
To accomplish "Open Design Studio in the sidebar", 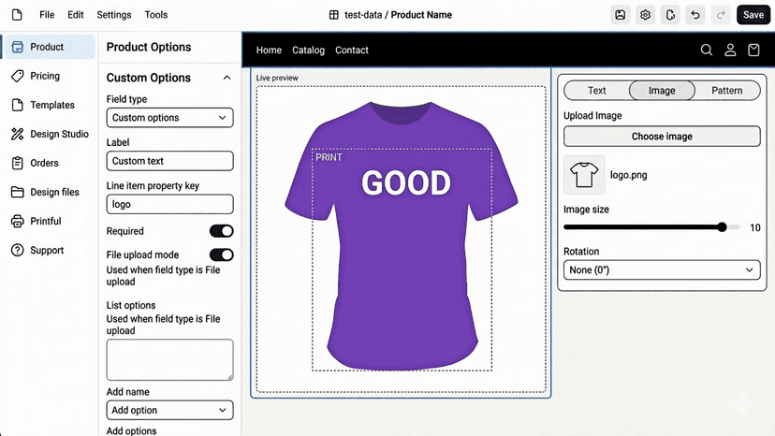I will [x=59, y=134].
